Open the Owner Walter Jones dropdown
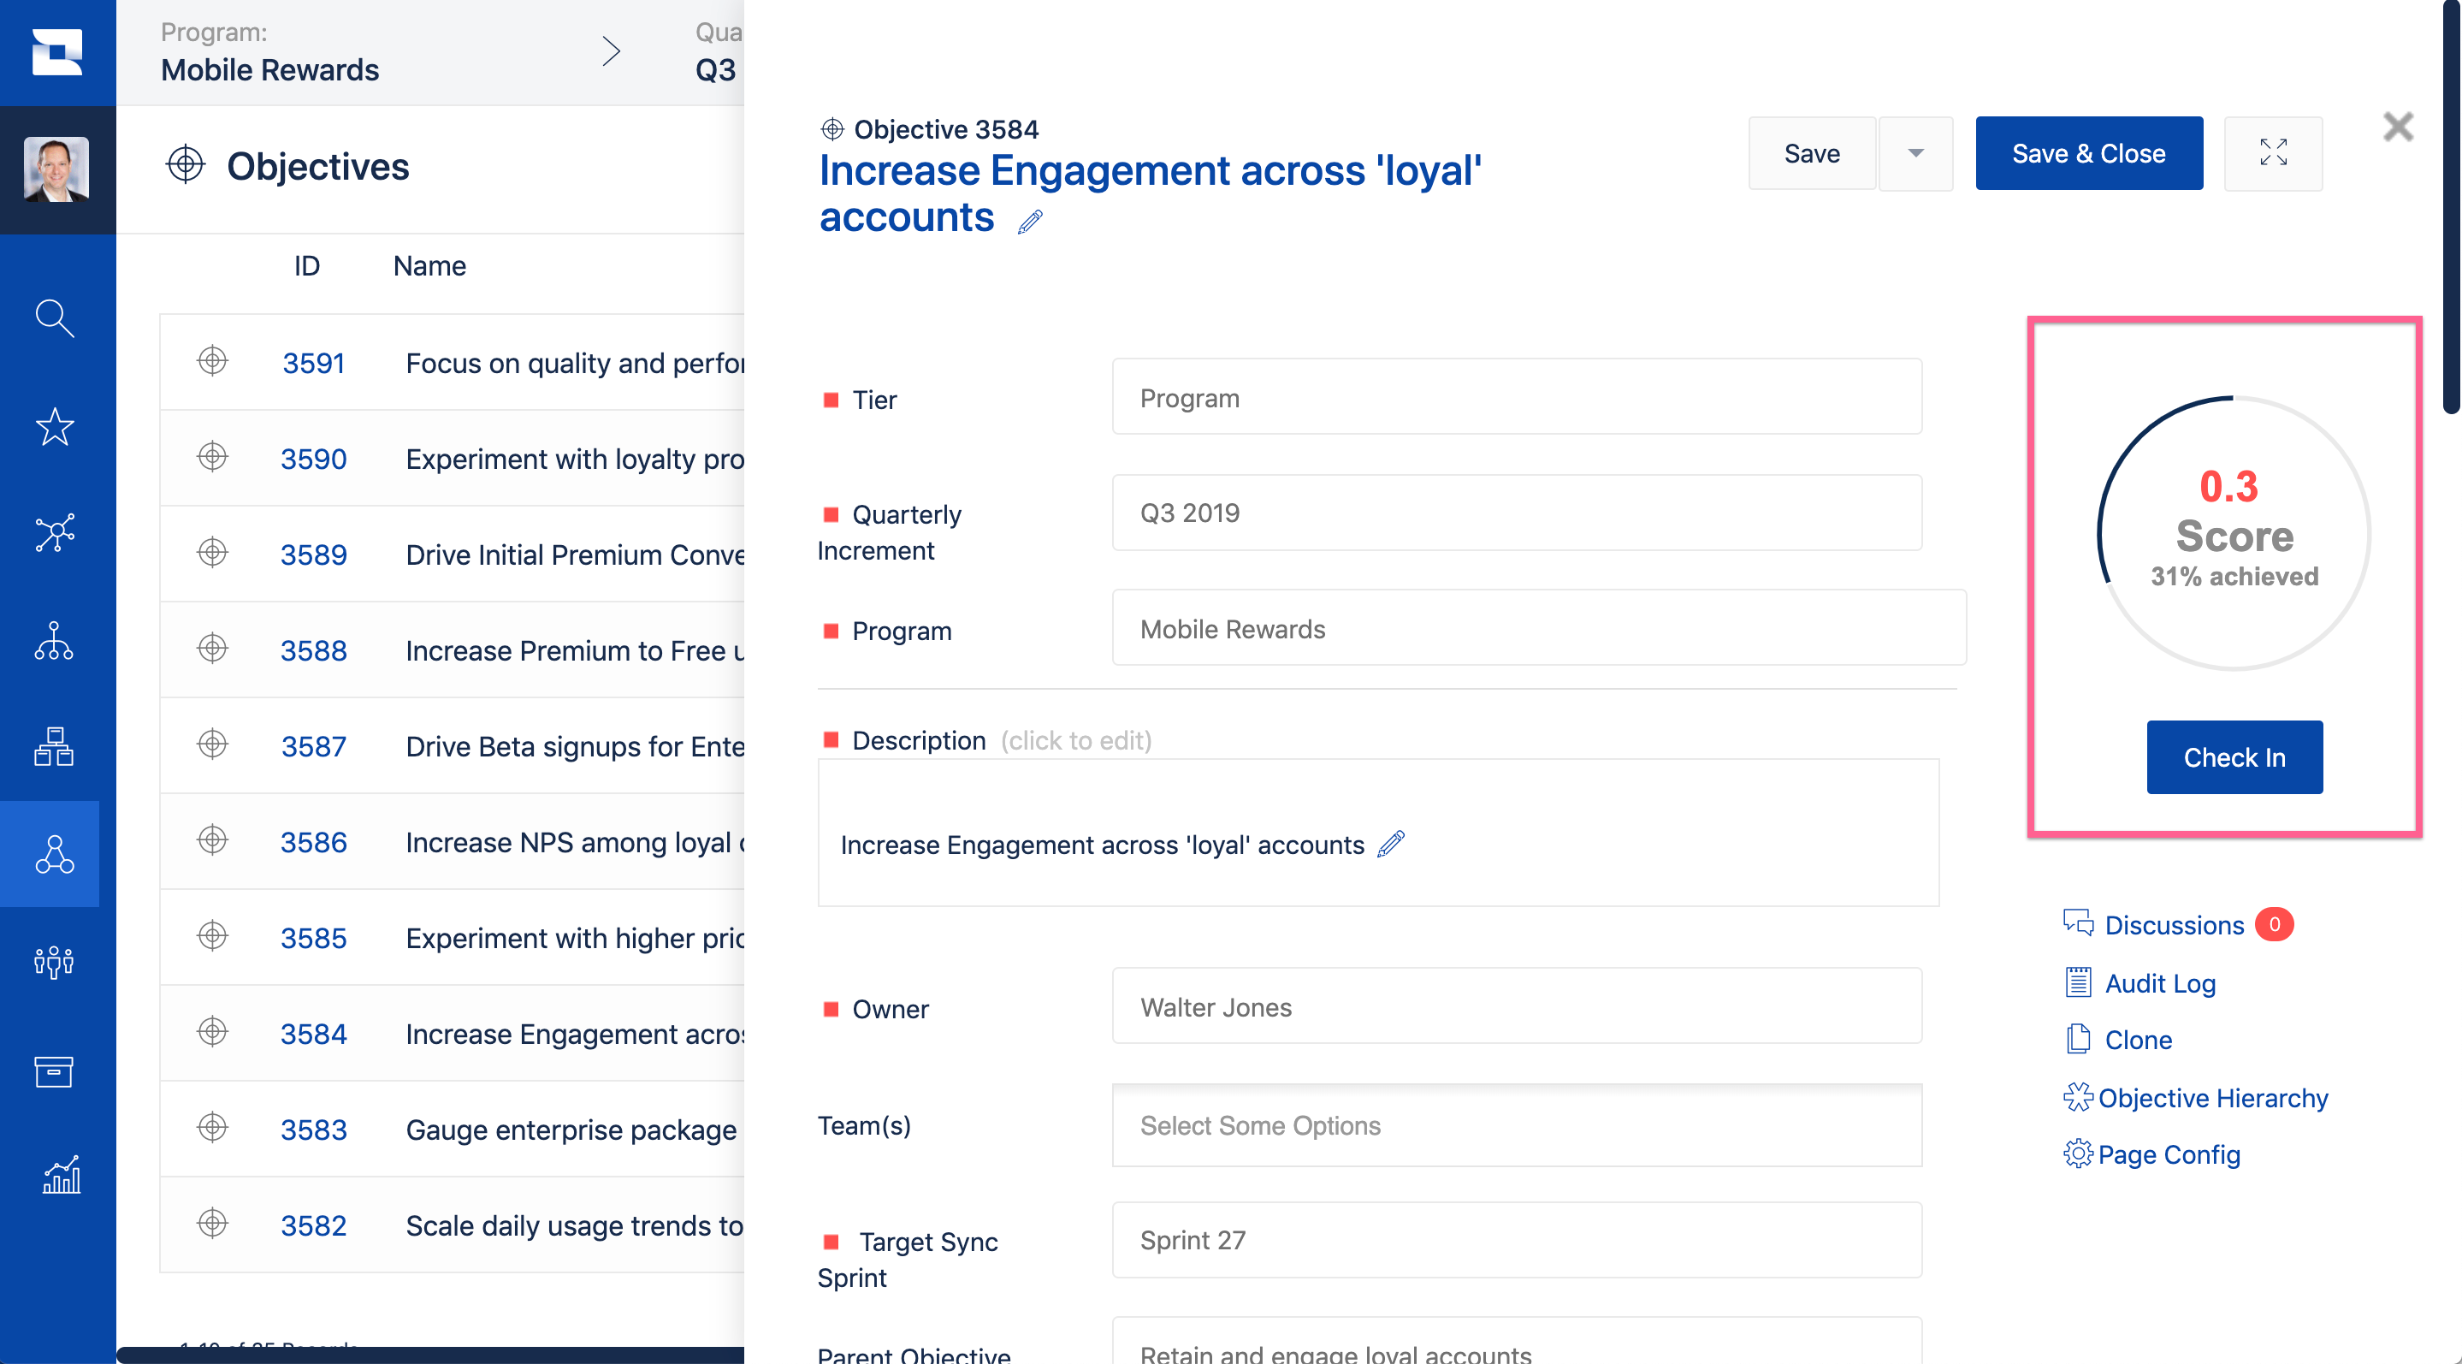This screenshot has width=2462, height=1364. (x=1517, y=1007)
